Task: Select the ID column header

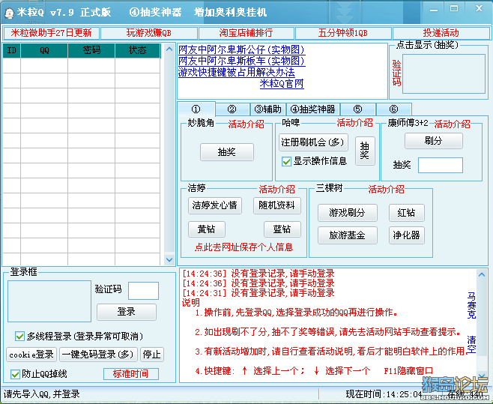Action: pyautogui.click(x=12, y=50)
